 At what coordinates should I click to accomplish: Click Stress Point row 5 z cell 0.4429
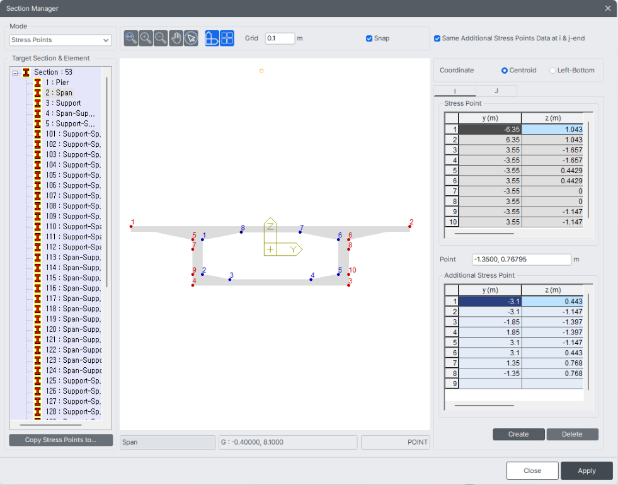click(552, 171)
